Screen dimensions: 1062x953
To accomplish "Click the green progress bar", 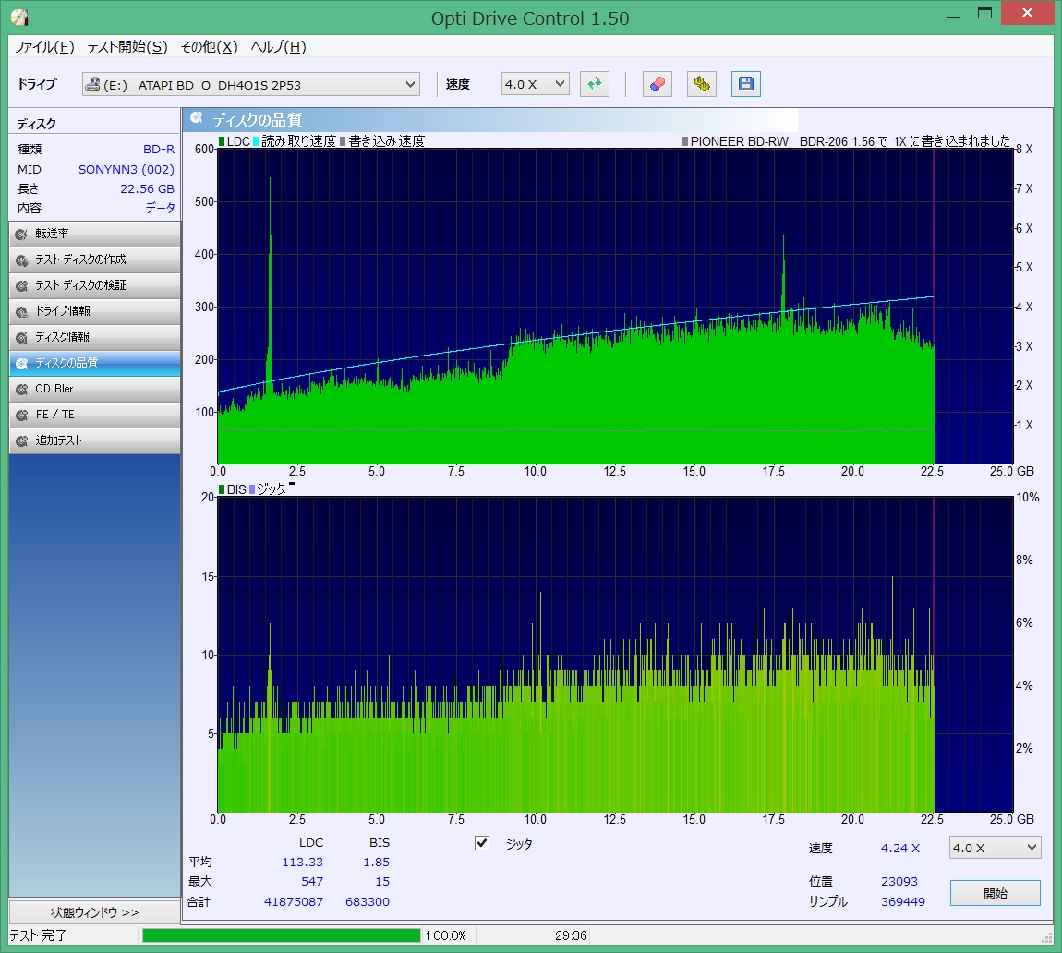I will pos(282,935).
